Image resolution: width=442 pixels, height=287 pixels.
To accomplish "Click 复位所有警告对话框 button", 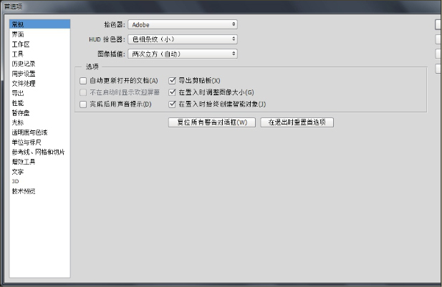I will 211,122.
